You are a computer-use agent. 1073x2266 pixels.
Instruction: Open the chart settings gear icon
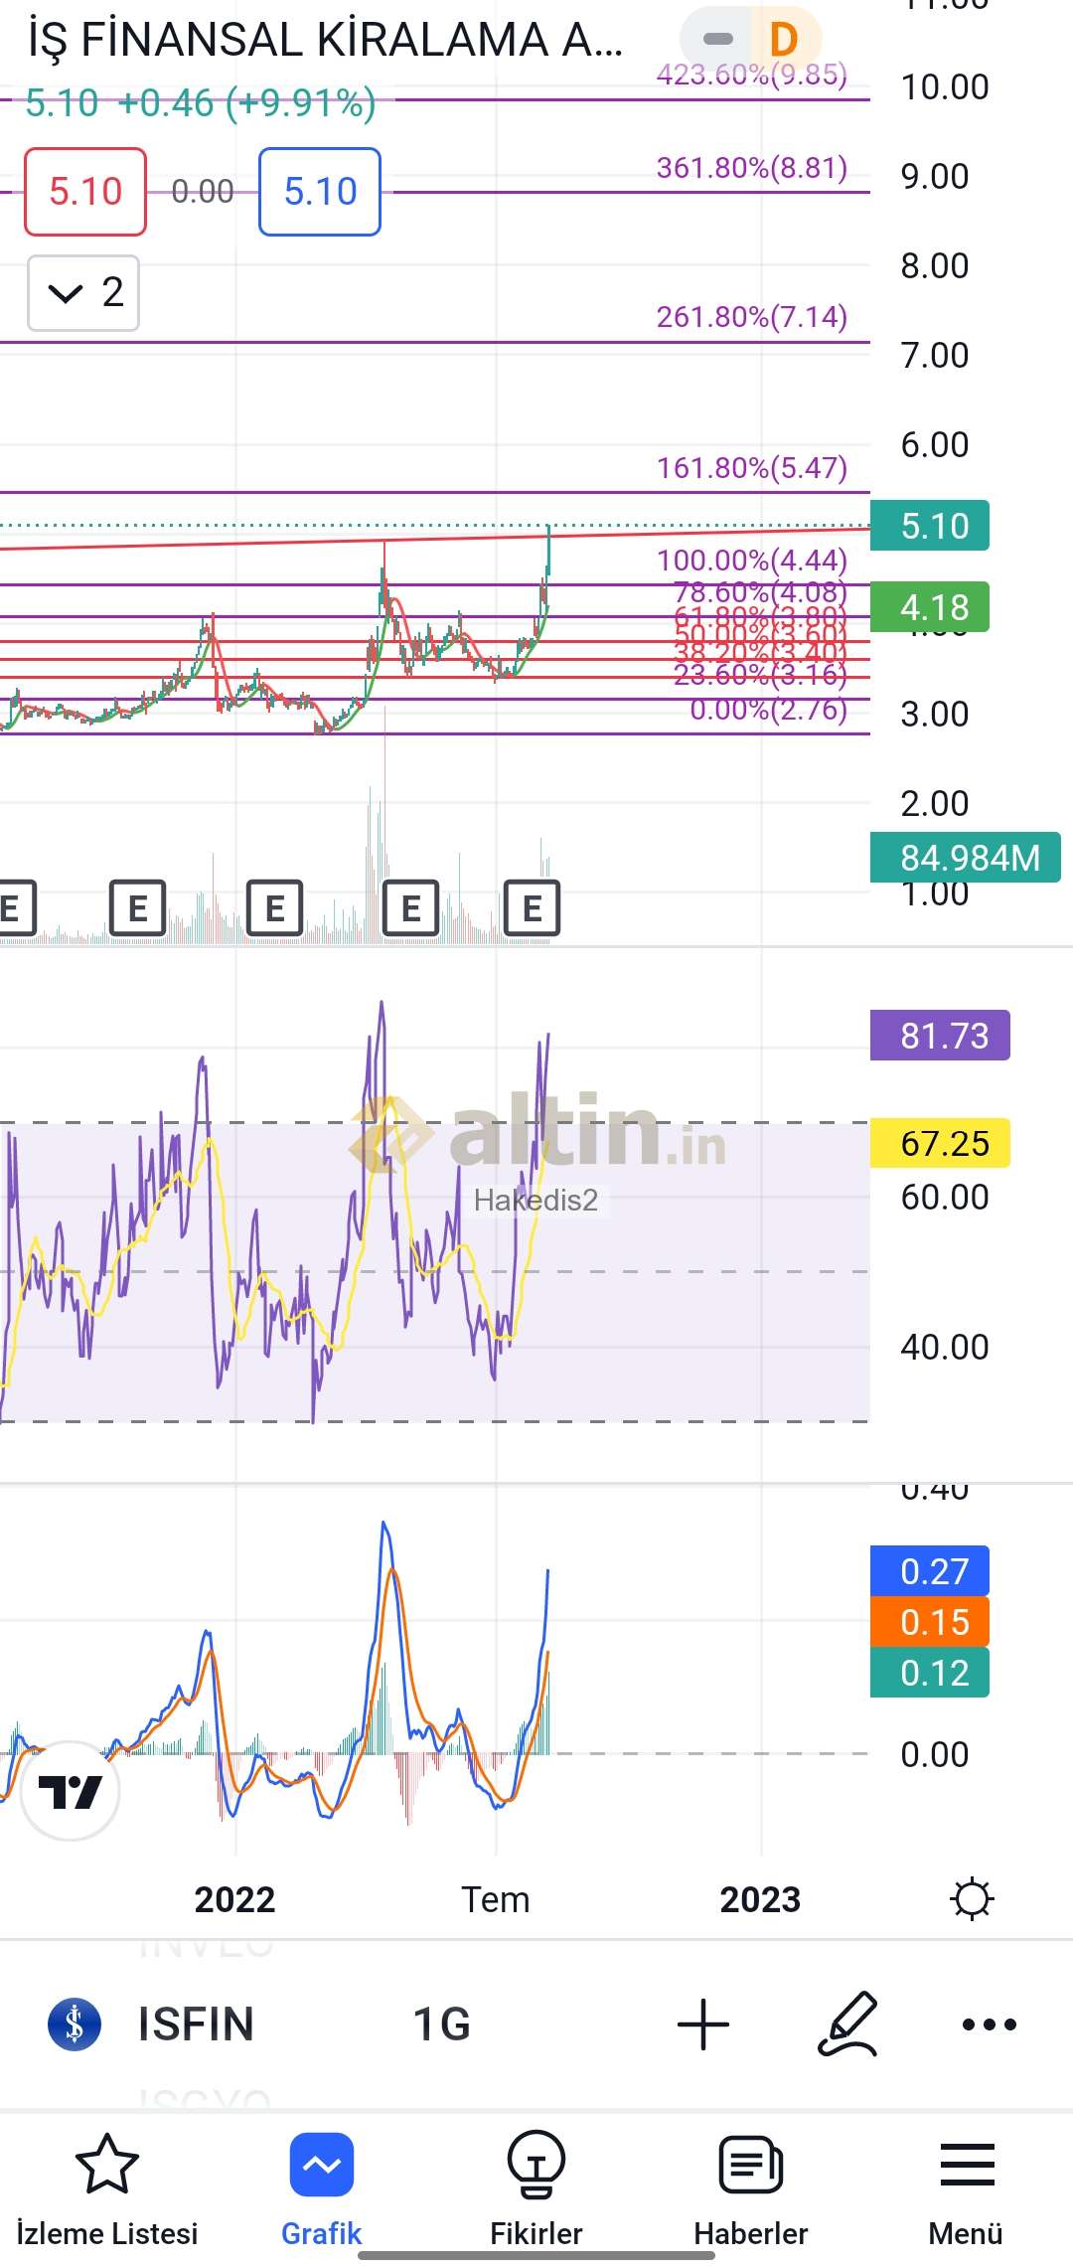point(971,1899)
